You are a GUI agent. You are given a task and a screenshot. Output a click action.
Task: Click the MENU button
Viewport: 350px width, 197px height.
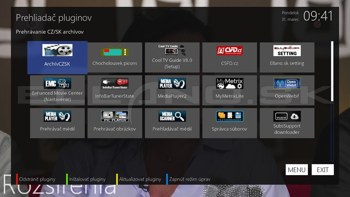coord(297,170)
